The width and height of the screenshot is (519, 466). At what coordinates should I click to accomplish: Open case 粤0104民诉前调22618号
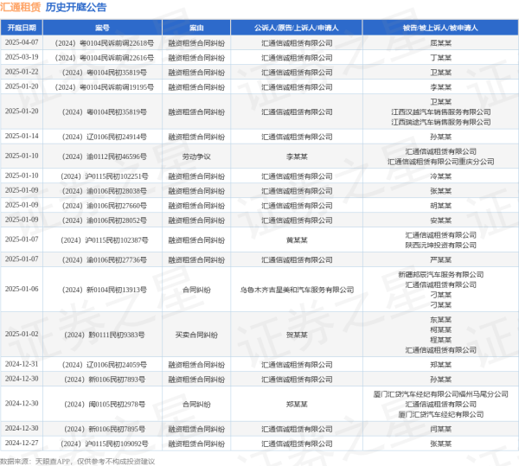(104, 41)
